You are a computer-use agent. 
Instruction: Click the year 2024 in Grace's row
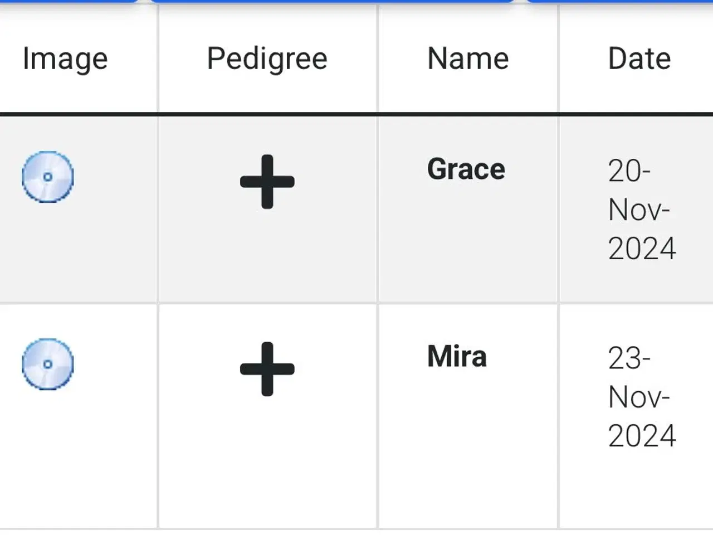(x=642, y=249)
